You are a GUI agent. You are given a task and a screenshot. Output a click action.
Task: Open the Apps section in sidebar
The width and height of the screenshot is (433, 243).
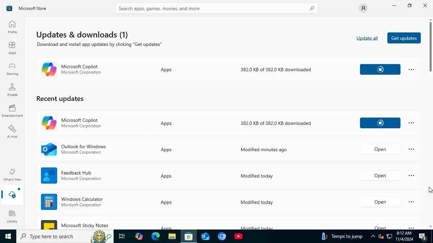pos(12,48)
